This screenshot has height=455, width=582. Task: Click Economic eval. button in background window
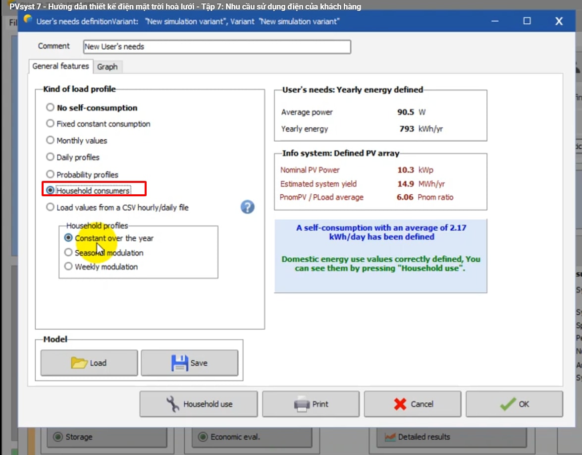pos(252,437)
